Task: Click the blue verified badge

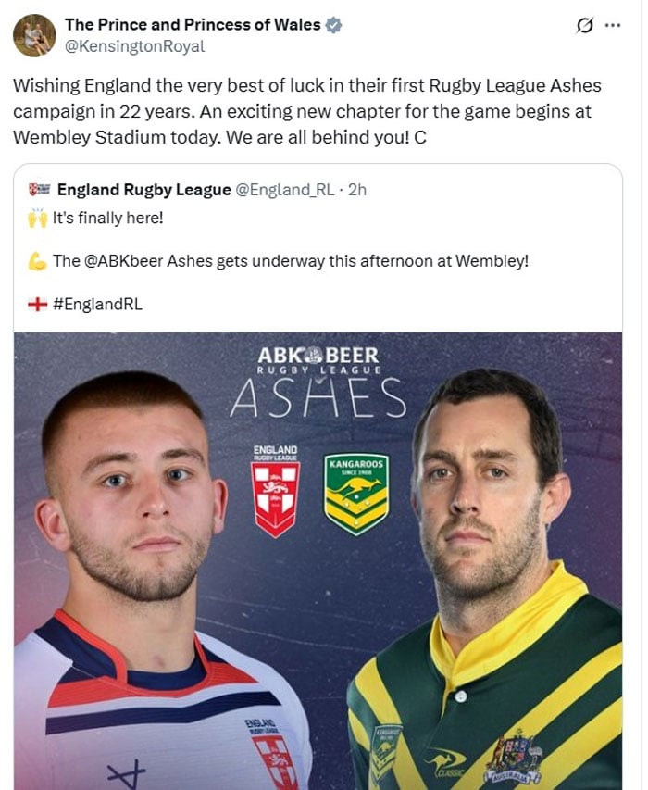Action: tap(333, 26)
